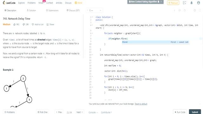
Task: Click the 'if(neighbor.first)' code line
Action: click(x=118, y=39)
